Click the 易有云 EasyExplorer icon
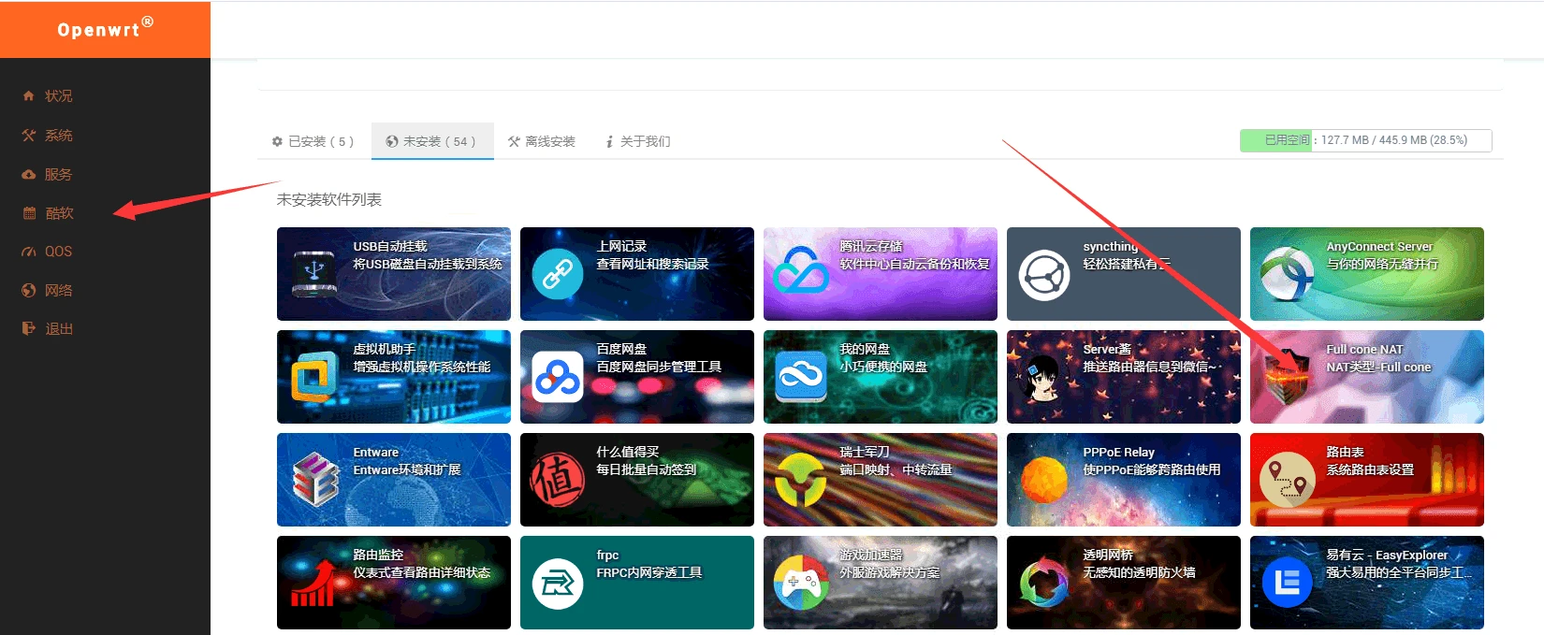 pyautogui.click(x=1288, y=583)
